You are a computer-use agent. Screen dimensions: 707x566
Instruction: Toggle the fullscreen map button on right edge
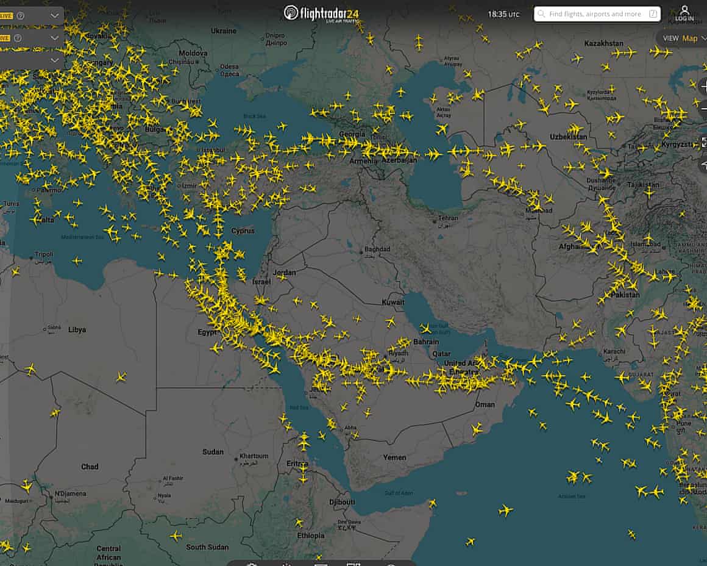coord(703,141)
